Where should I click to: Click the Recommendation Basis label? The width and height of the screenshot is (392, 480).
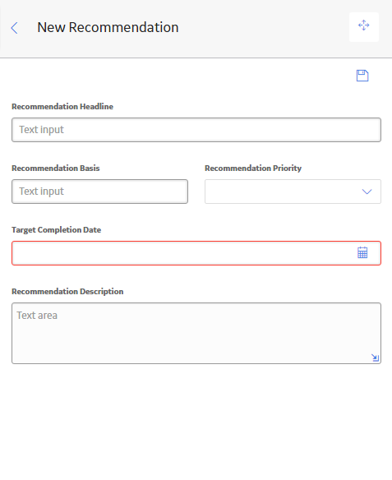(56, 168)
